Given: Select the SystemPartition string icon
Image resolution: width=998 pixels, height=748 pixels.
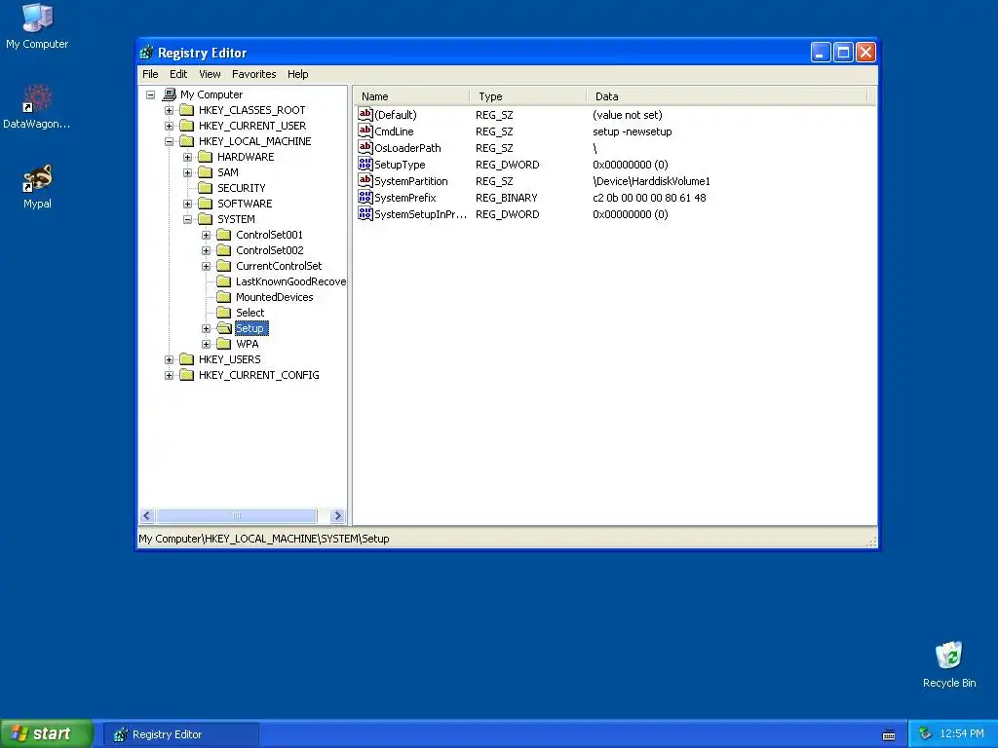Looking at the screenshot, I should (x=365, y=180).
